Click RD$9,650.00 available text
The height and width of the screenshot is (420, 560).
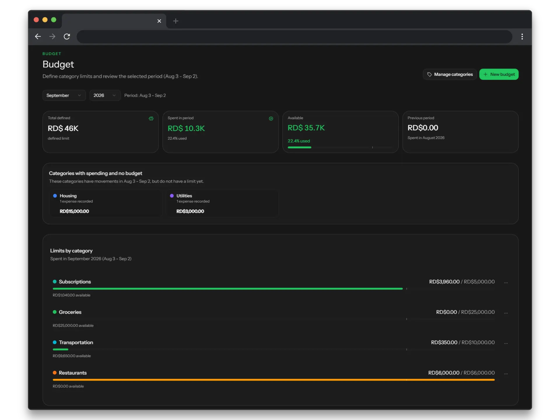click(72, 356)
